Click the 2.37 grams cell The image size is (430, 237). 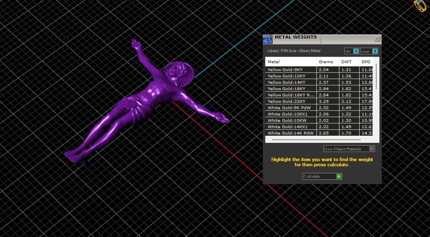coord(328,82)
